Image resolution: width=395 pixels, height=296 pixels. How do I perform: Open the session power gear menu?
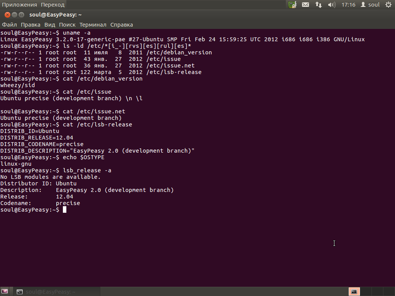[x=388, y=5]
